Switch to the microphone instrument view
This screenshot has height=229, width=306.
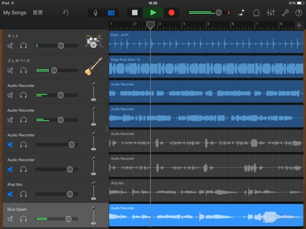95,12
